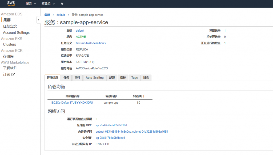Image resolution: width=273 pixels, height=155 pixels.
Task: Select 集群 in the sidebar
Action: [x=7, y=20]
